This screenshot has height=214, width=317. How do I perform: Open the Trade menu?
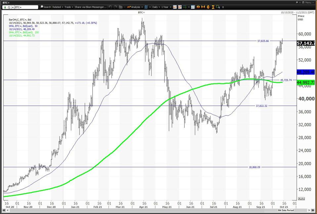pos(68,7)
